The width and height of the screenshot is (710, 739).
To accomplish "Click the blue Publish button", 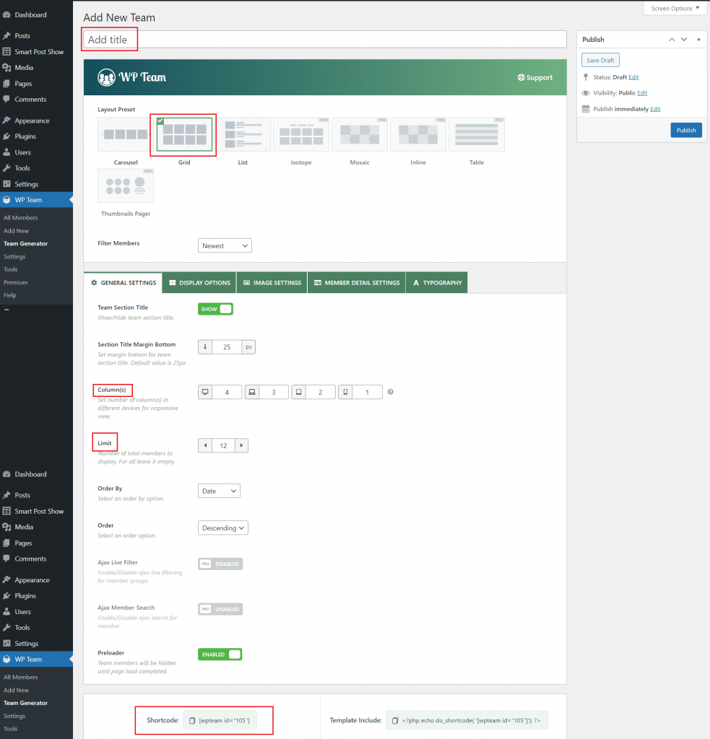I will tap(686, 130).
